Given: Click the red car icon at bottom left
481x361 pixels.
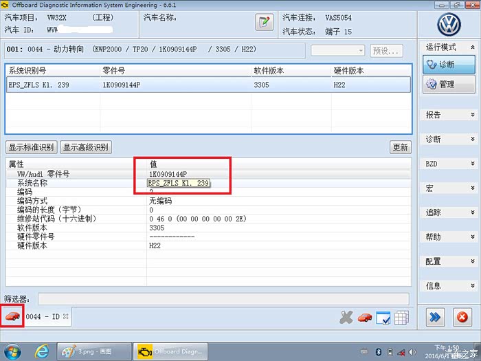Looking at the screenshot, I should pos(12,316).
